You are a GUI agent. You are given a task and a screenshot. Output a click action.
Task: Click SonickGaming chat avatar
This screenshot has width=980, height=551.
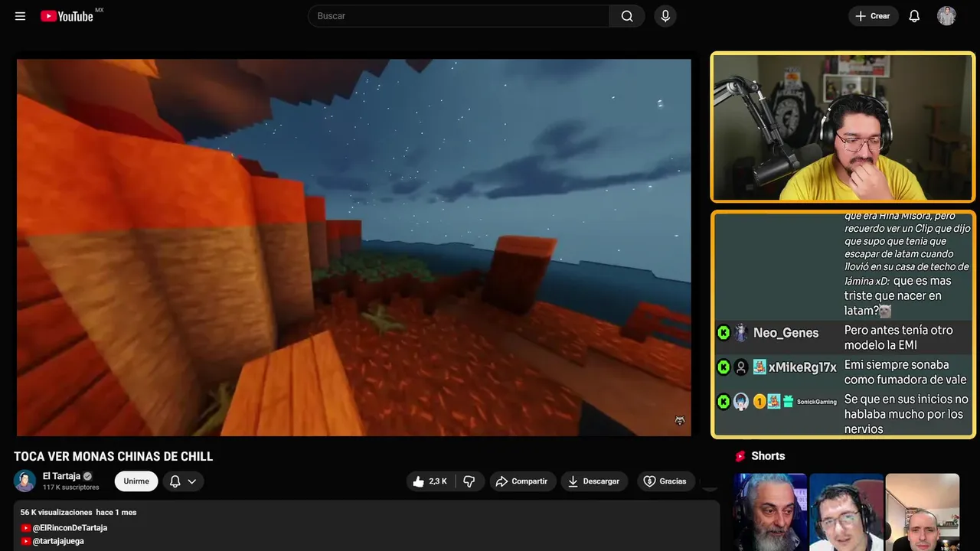click(741, 402)
